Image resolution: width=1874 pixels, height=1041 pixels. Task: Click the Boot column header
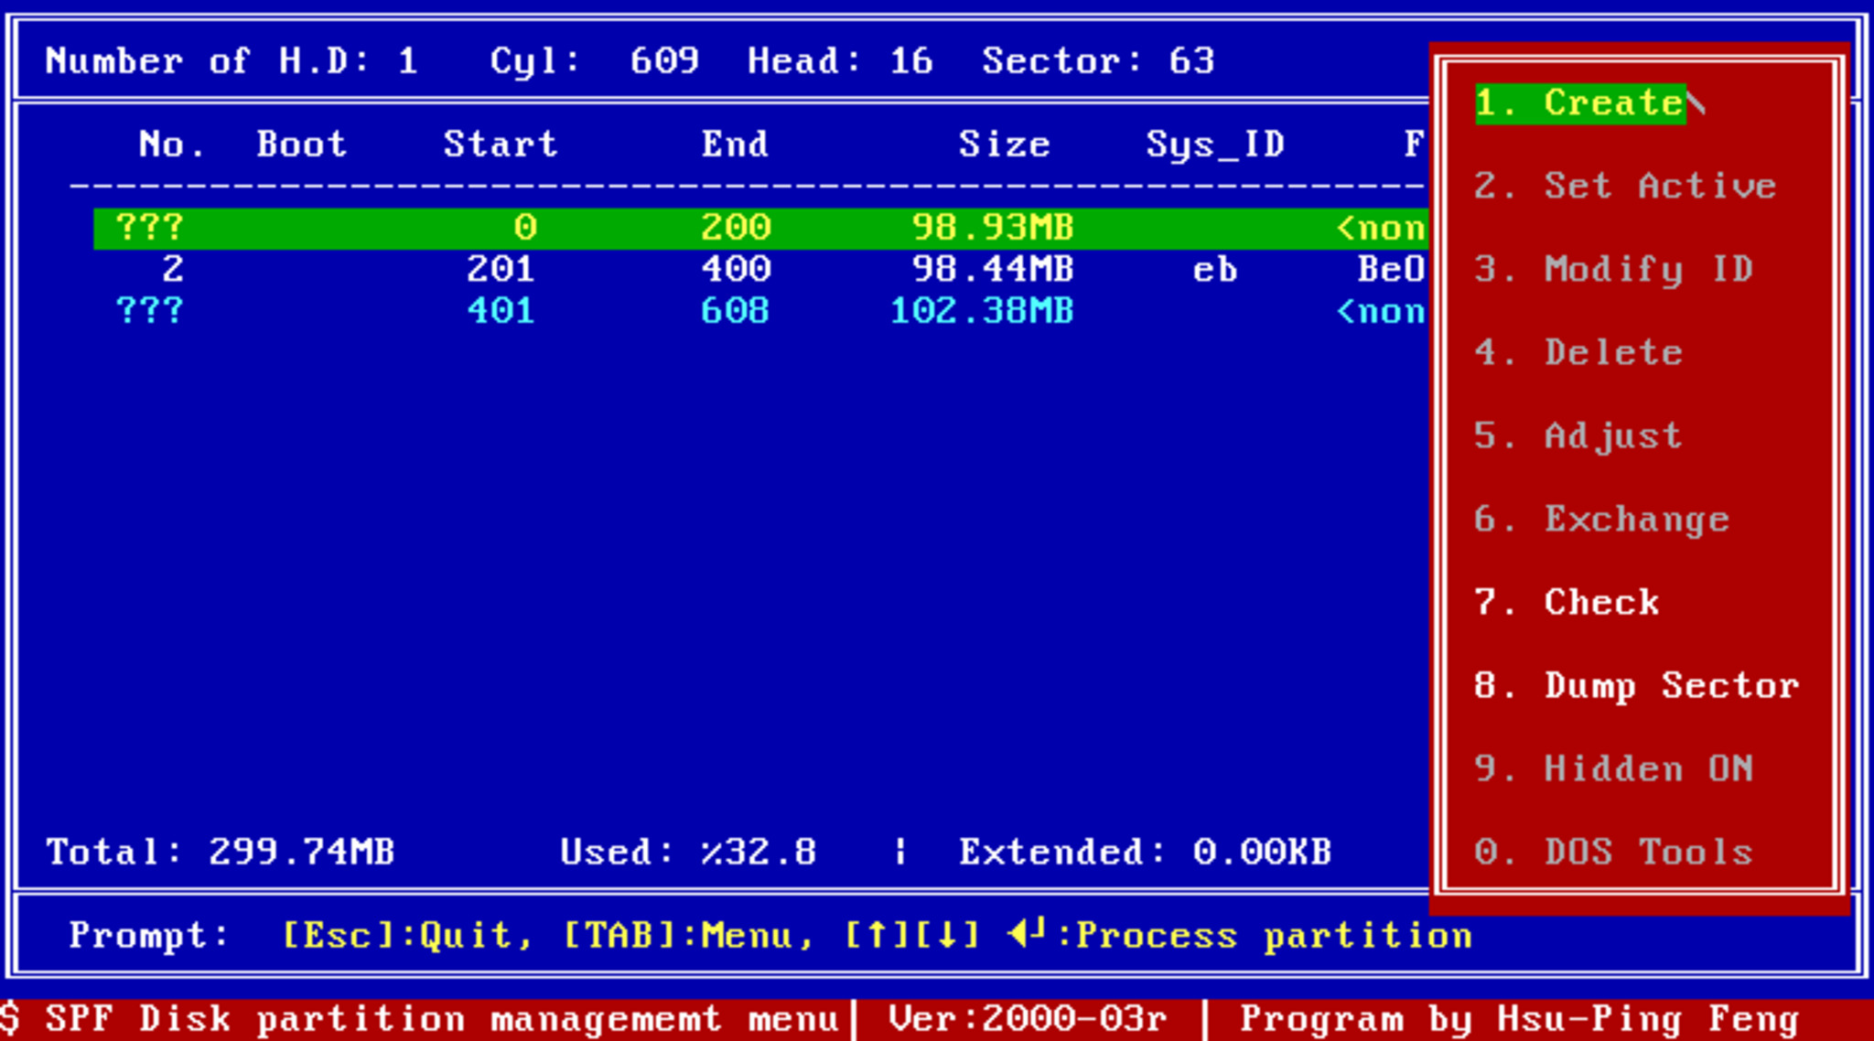coord(301,144)
